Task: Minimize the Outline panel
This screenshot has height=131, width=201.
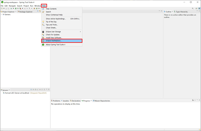Action: pyautogui.click(x=197, y=11)
